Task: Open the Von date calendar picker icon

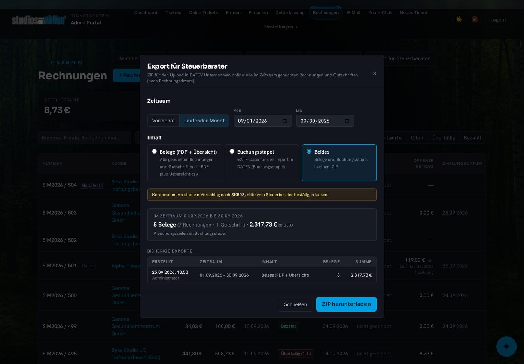Action: click(x=284, y=121)
